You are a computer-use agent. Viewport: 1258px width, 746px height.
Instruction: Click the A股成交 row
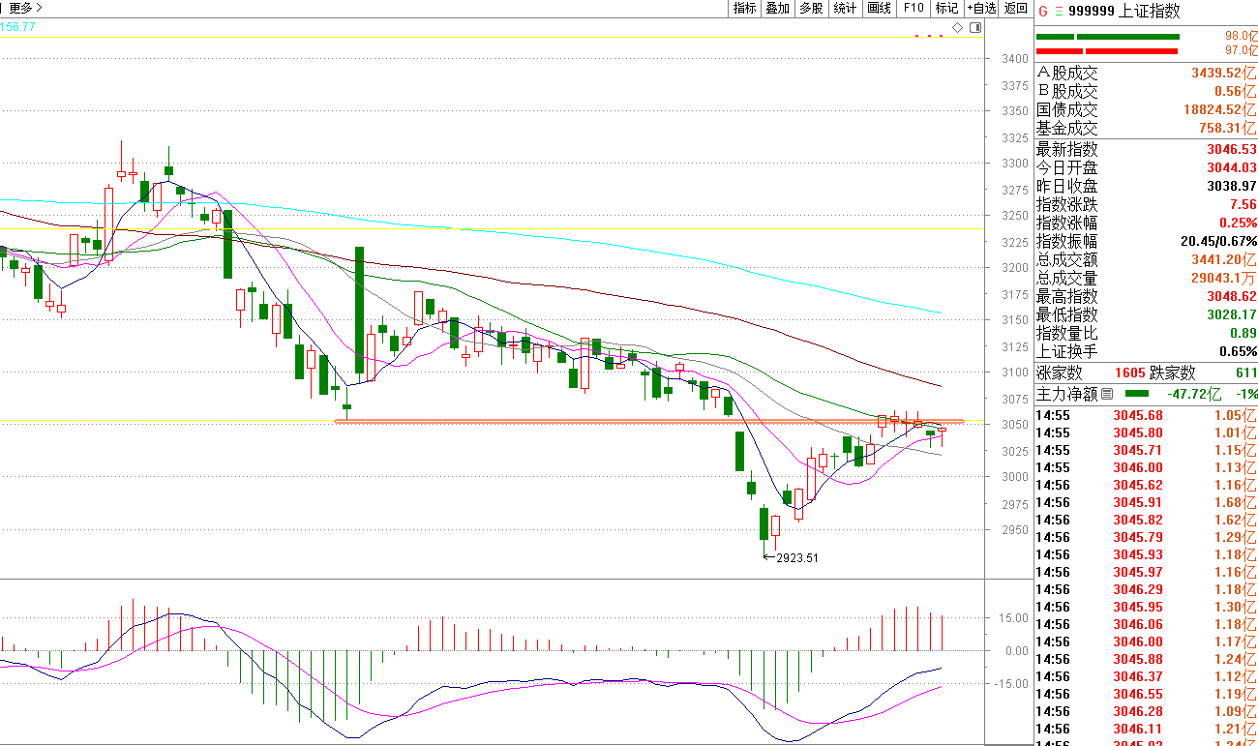[x=1146, y=73]
